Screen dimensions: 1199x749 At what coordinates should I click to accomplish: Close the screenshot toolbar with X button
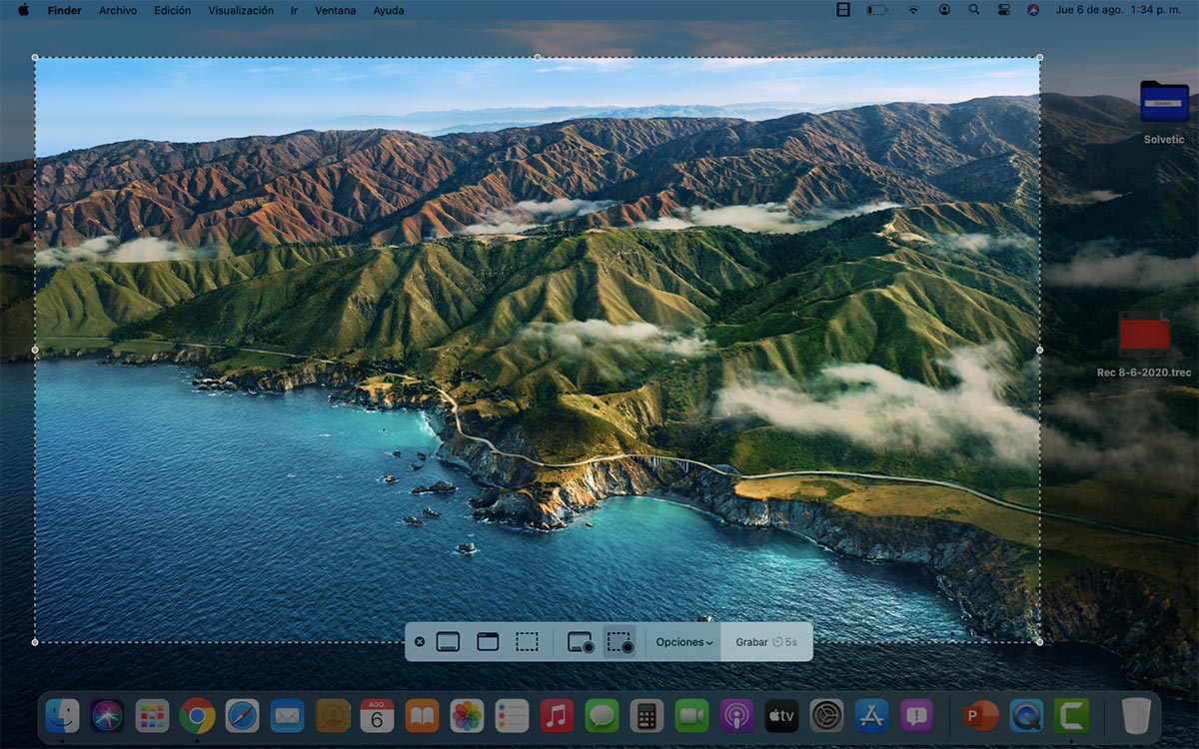pyautogui.click(x=420, y=642)
